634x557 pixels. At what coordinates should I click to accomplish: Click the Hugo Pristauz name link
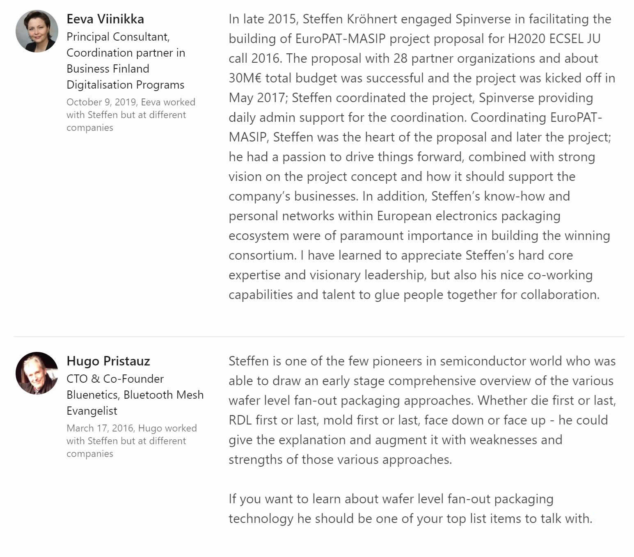[108, 361]
